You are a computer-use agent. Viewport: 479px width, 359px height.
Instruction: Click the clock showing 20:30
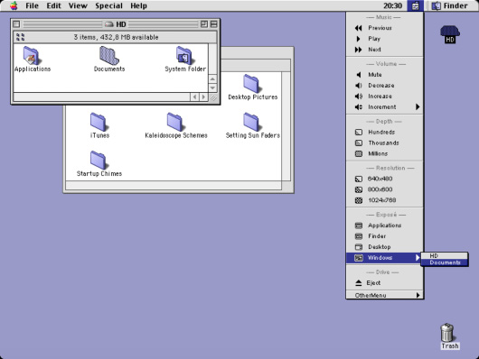[392, 5]
